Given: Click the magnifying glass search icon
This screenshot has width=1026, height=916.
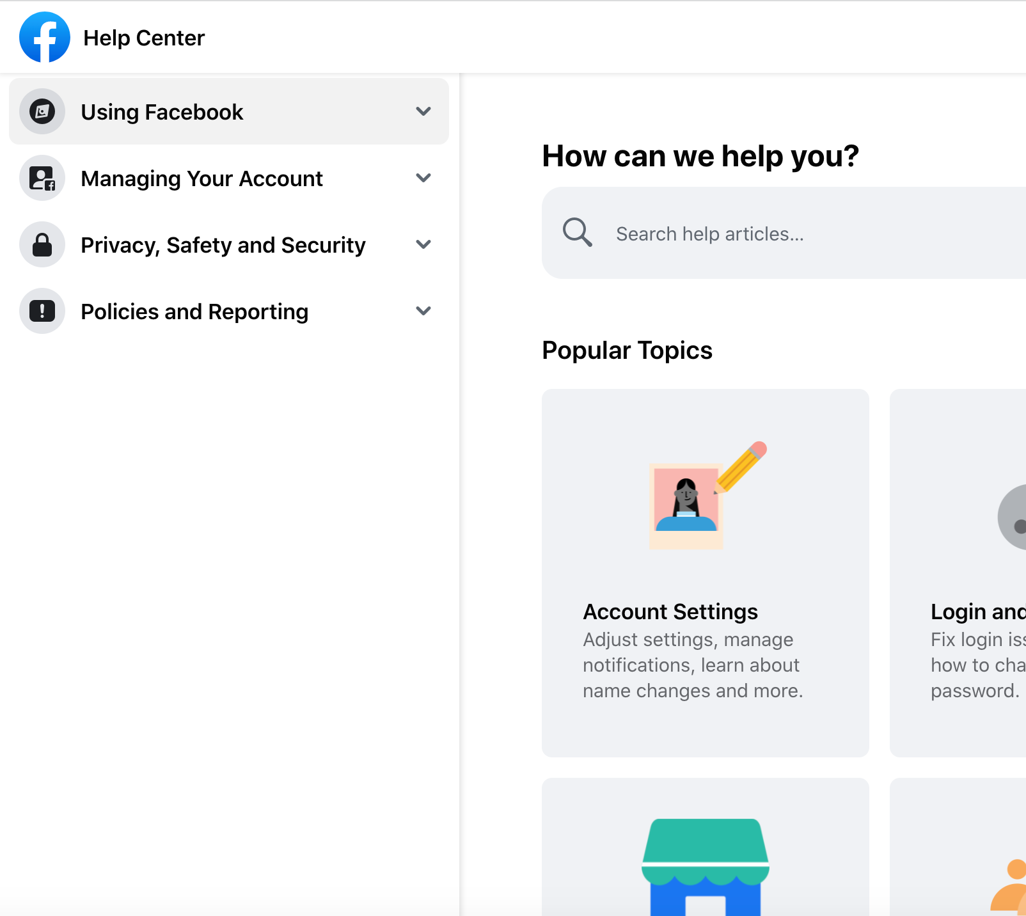Looking at the screenshot, I should 577,233.
